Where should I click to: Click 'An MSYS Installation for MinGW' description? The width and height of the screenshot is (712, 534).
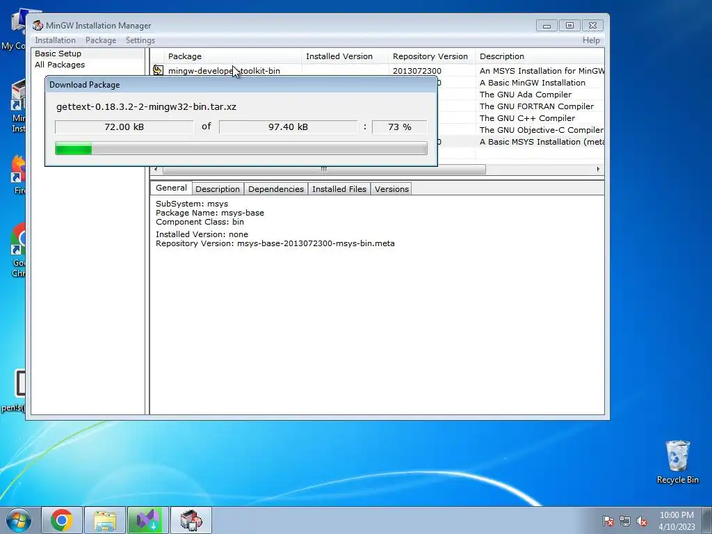pyautogui.click(x=542, y=71)
